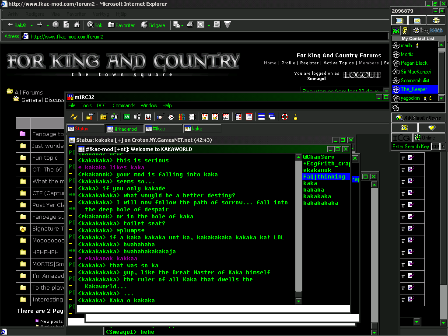Viewport: 448px width, 336px height.
Task: Open the Commands menu in mIRC
Action: pyautogui.click(x=124, y=105)
